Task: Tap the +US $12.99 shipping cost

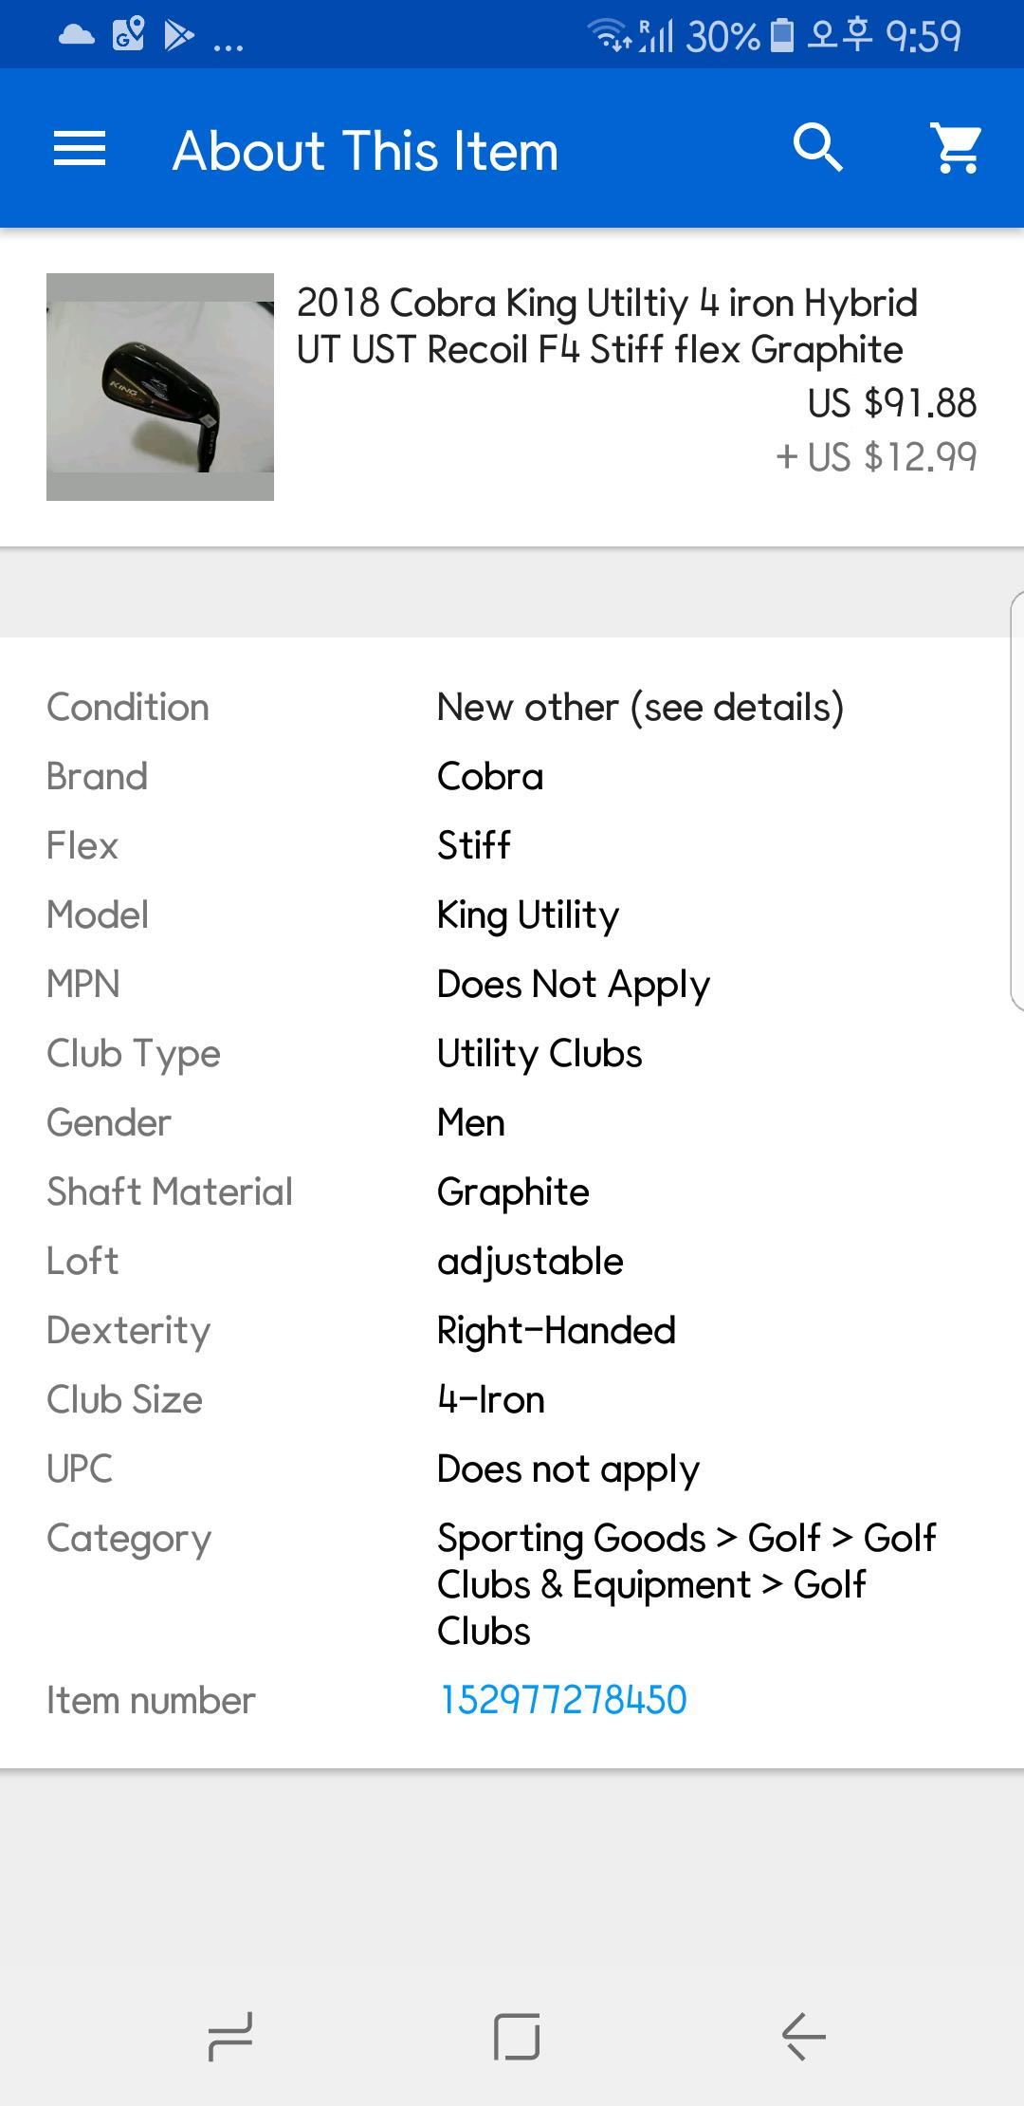Action: click(876, 457)
